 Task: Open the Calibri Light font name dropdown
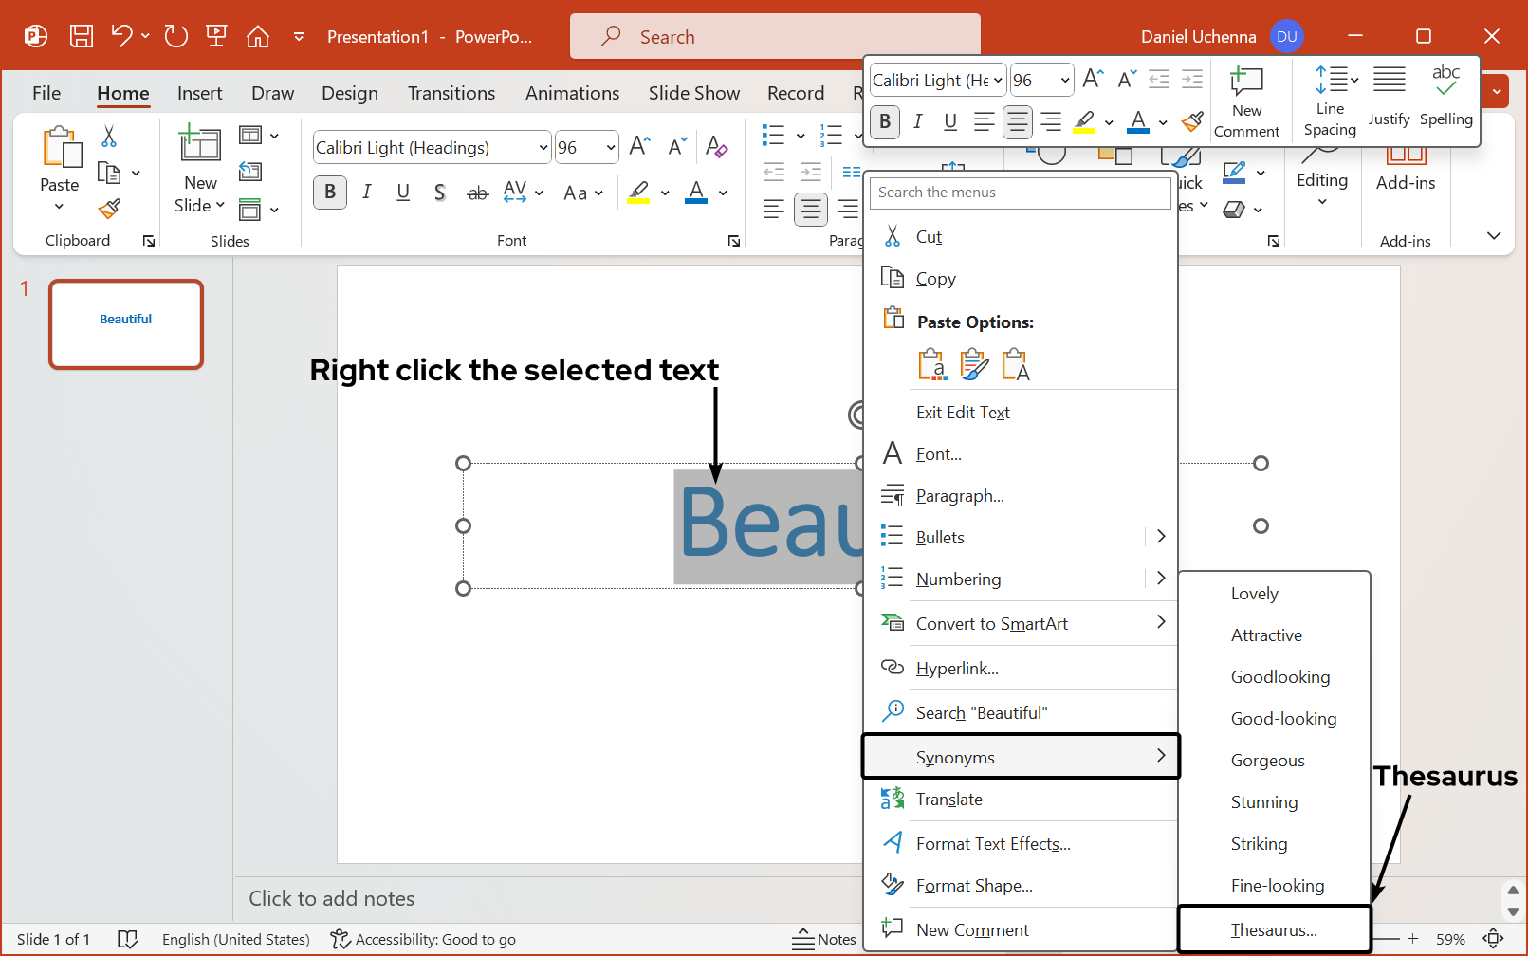point(543,148)
